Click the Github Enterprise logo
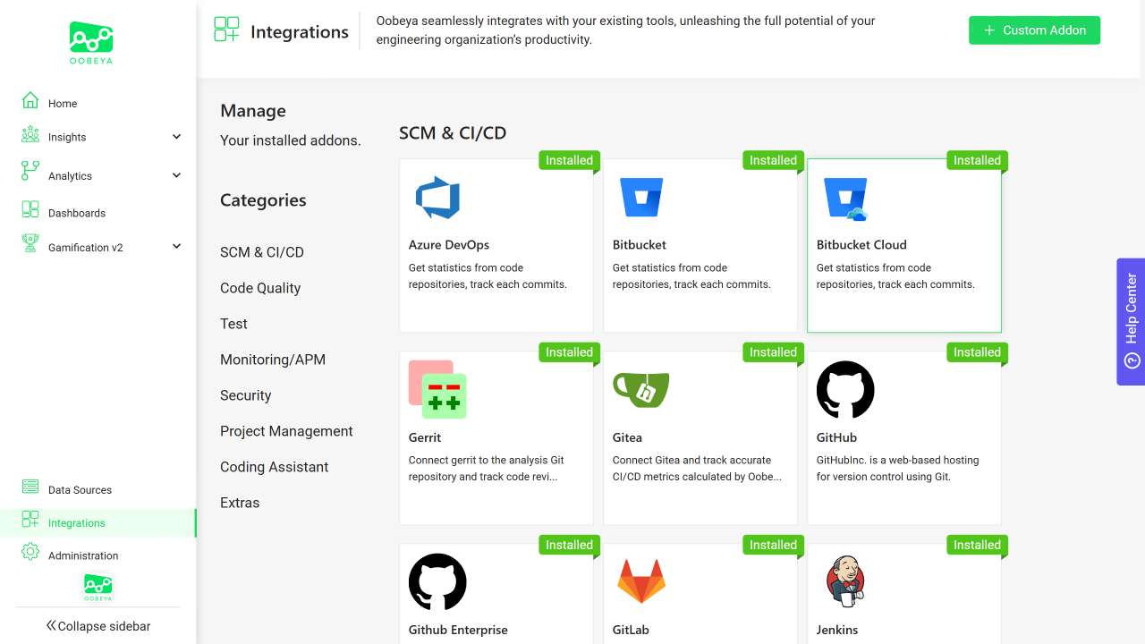The width and height of the screenshot is (1145, 644). click(x=437, y=582)
